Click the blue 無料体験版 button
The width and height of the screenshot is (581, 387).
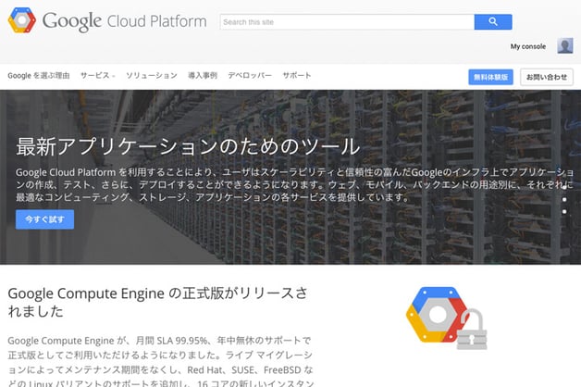(490, 77)
